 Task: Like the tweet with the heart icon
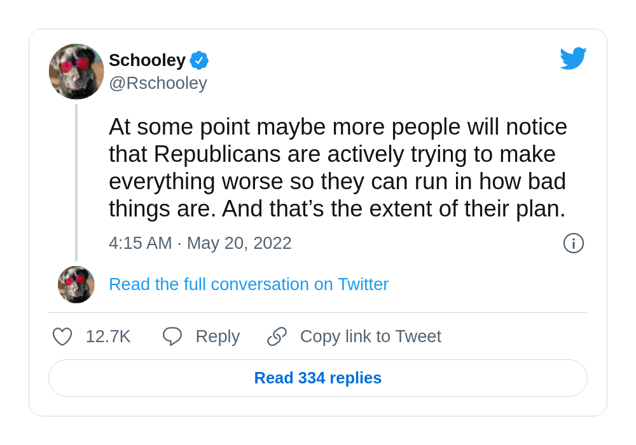62,336
